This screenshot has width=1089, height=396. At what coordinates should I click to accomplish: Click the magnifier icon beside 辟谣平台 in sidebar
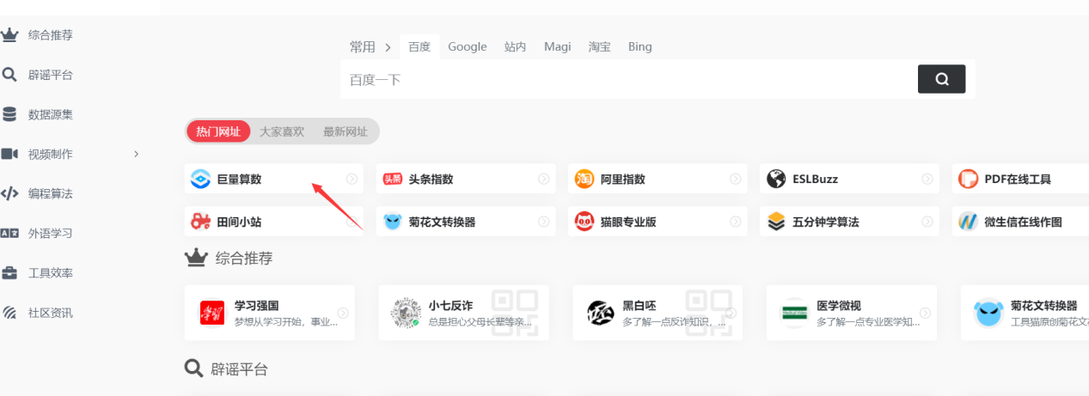tap(9, 75)
